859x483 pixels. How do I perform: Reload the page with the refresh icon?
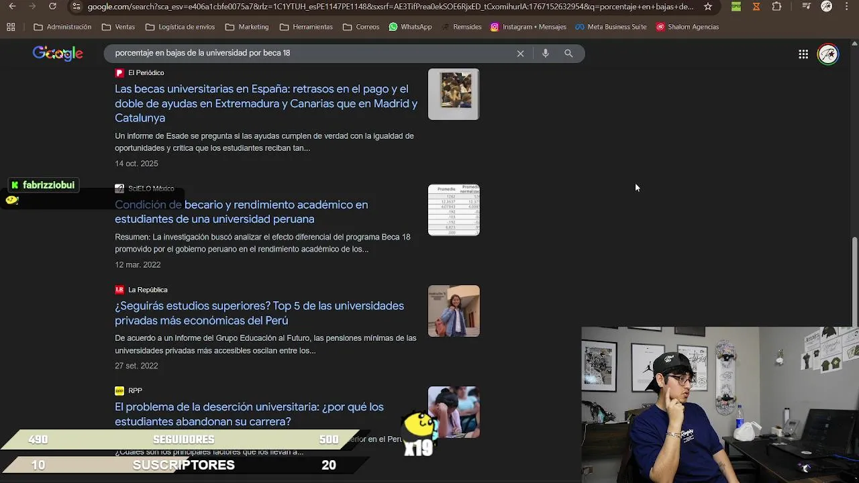coord(52,7)
